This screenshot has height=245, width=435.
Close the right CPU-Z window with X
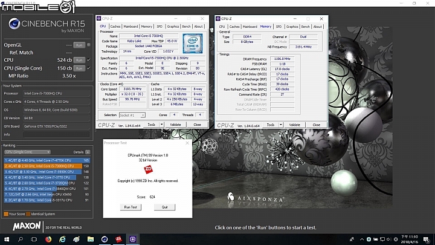tap(321, 19)
